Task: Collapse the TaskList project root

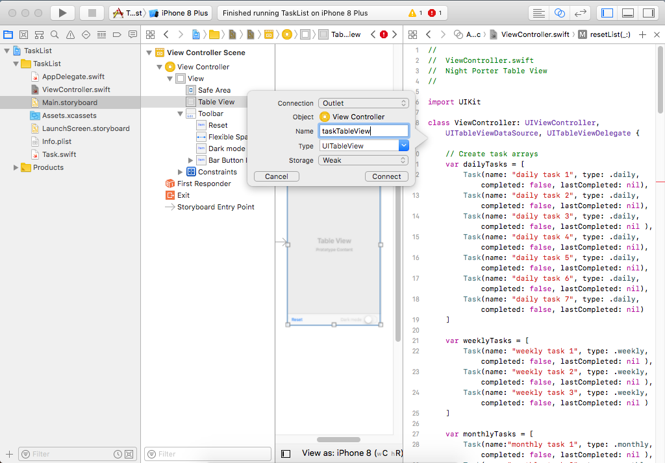Action: pyautogui.click(x=6, y=51)
